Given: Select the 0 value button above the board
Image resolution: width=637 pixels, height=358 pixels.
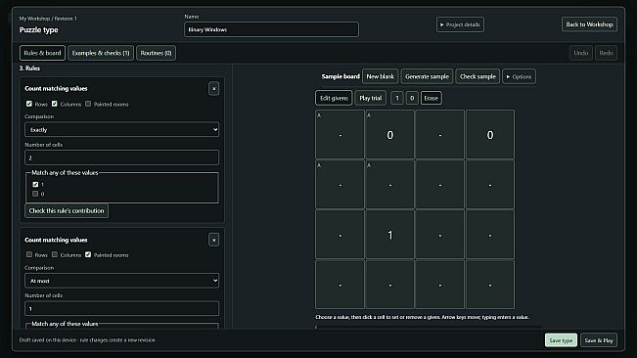Looking at the screenshot, I should click(412, 98).
